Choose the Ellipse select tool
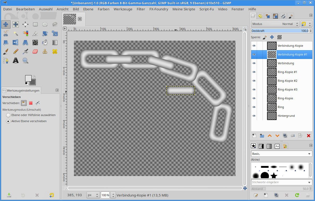 click(45, 24)
